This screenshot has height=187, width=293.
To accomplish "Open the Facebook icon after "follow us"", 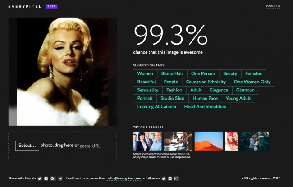I will pyautogui.click(x=170, y=178).
